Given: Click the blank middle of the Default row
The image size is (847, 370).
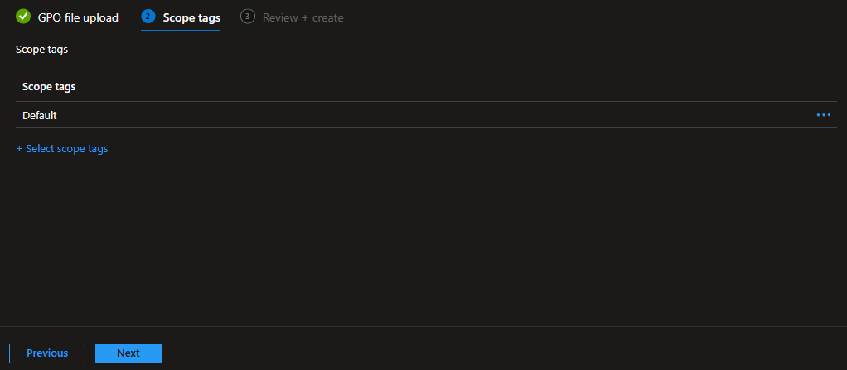Looking at the screenshot, I should pyautogui.click(x=414, y=116).
